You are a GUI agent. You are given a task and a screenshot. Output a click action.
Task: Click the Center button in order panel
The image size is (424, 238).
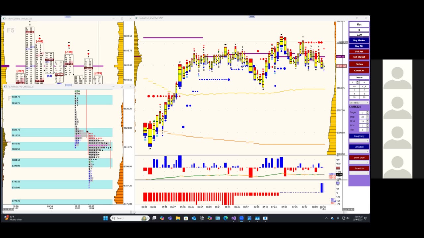tap(359, 77)
